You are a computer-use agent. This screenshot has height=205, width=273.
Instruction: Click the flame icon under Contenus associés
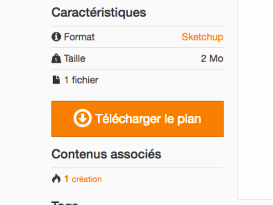[56, 179]
